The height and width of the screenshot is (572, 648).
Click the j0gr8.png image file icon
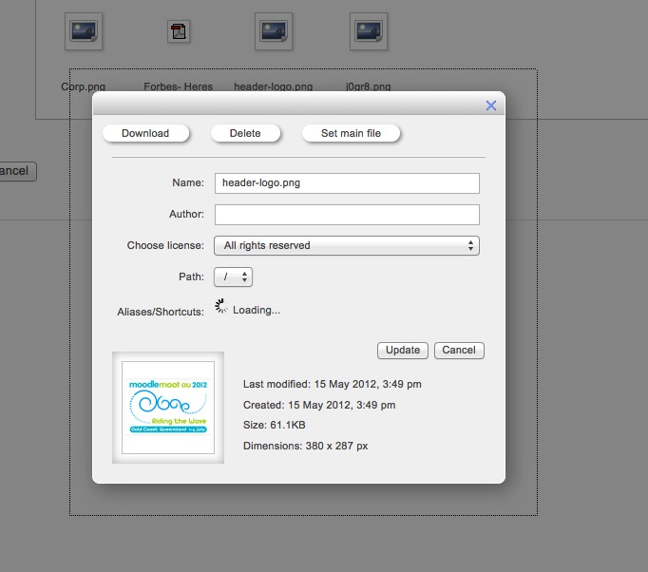(x=369, y=31)
